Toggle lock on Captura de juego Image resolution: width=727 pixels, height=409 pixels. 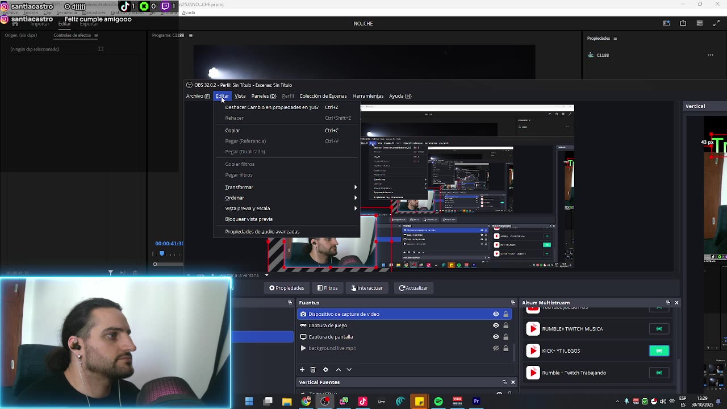coord(506,325)
